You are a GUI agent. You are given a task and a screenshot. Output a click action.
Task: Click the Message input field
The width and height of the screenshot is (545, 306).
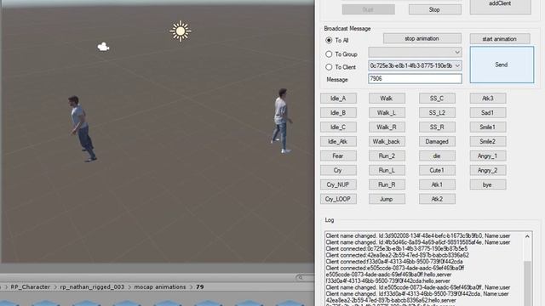(x=415, y=79)
